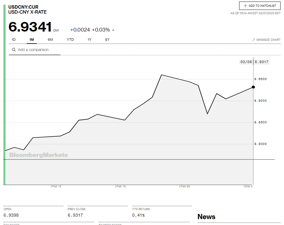Focus the Add a comparison field
The height and width of the screenshot is (225, 284).
click(x=37, y=50)
